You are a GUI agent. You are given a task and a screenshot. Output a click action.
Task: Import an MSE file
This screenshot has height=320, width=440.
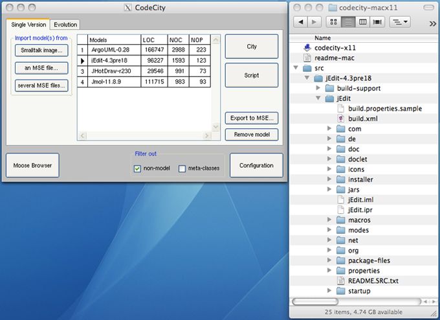pos(41,68)
